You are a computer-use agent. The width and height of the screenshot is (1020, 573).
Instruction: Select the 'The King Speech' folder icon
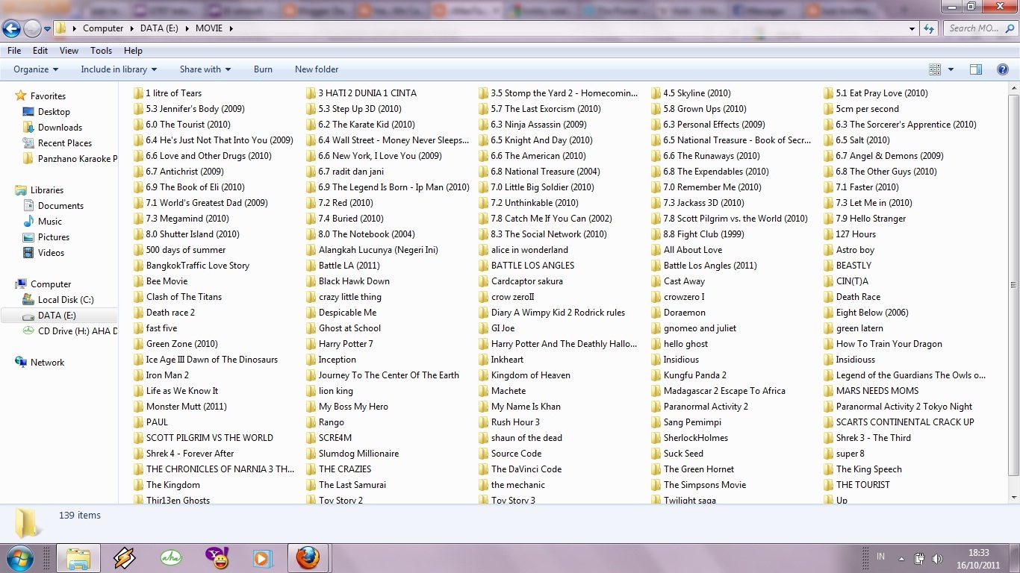829,469
